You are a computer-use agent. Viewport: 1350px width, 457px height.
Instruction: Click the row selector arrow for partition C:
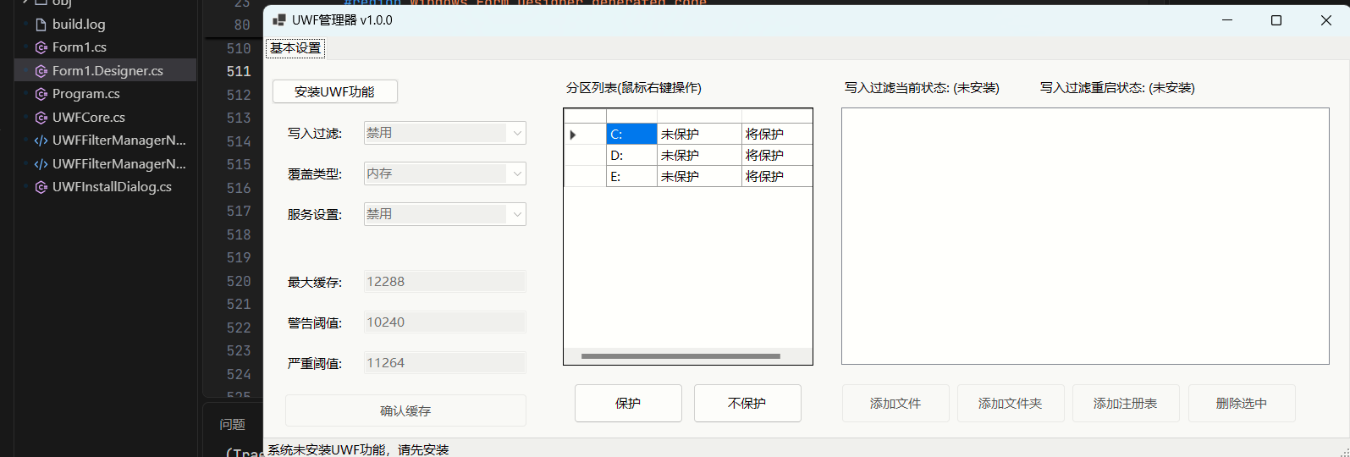coord(574,135)
